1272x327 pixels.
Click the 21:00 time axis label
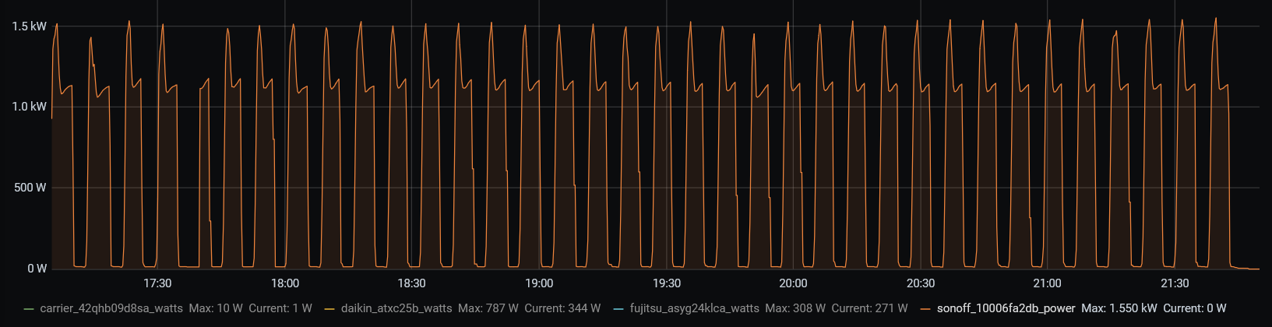1048,283
